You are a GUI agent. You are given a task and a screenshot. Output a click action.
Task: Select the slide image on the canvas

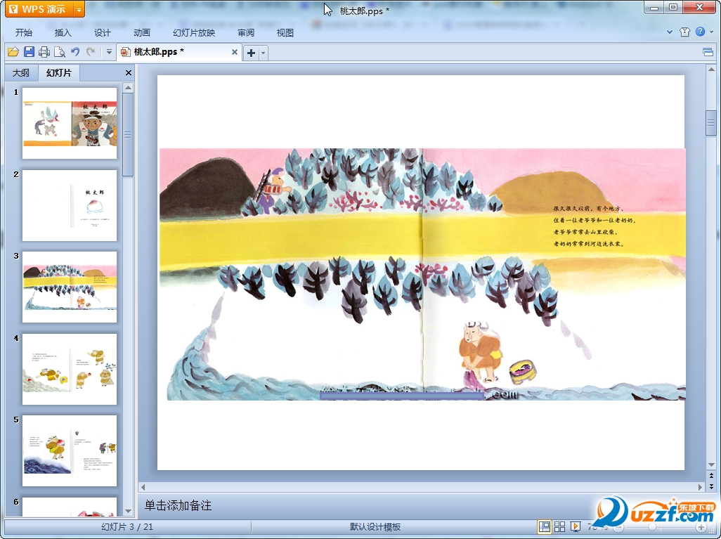pos(422,274)
